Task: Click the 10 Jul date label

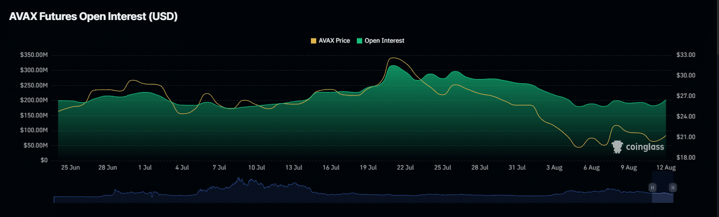Action: pyautogui.click(x=257, y=167)
